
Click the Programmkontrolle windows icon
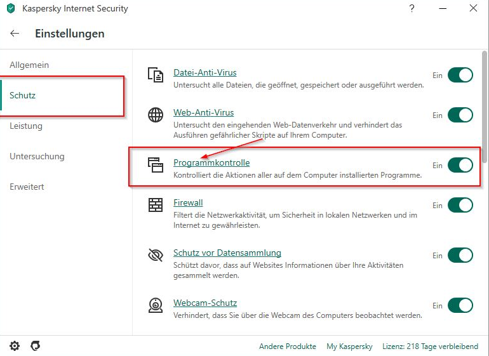(x=156, y=165)
